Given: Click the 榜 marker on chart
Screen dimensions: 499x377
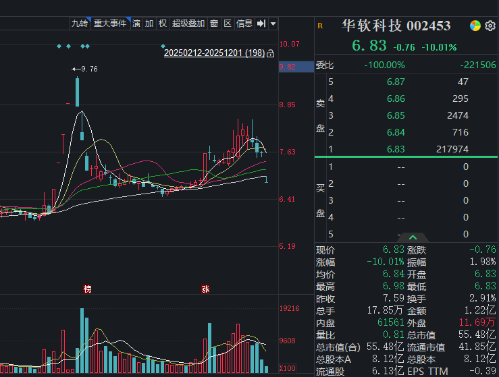Looking at the screenshot, I should point(87,289).
